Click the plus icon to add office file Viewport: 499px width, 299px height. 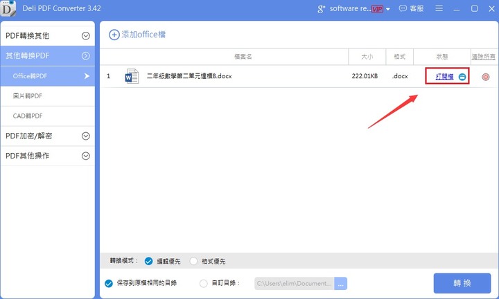[x=114, y=35]
